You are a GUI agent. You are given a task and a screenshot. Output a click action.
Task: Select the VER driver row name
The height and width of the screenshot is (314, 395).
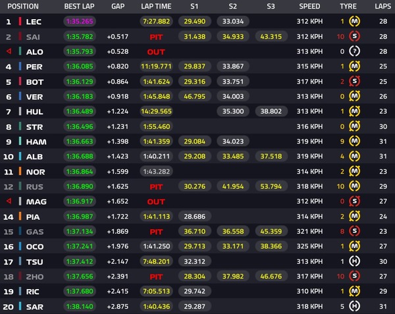(x=34, y=97)
